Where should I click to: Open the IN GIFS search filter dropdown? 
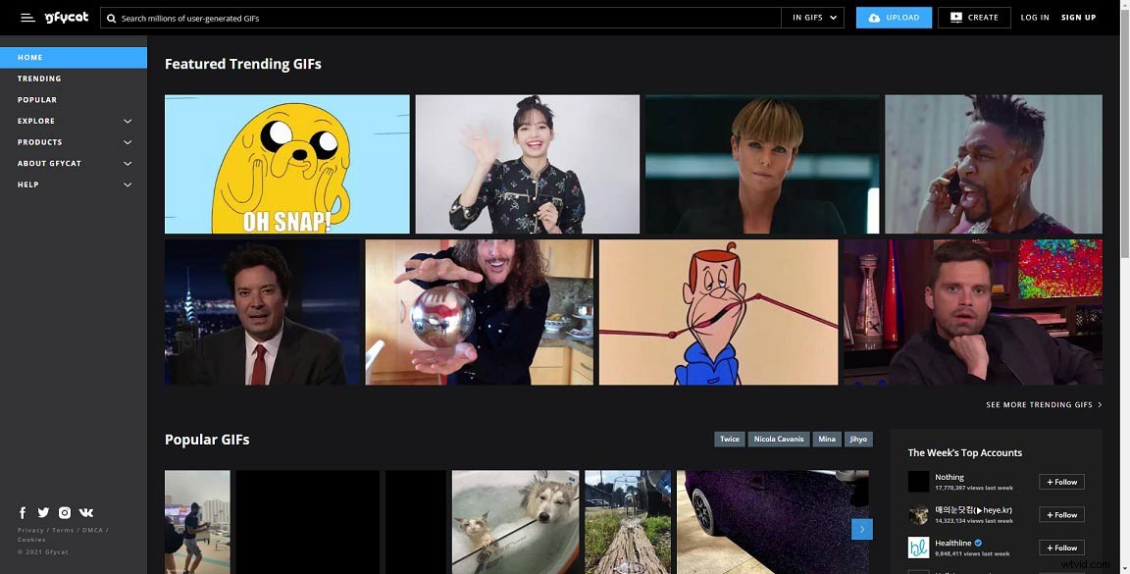[812, 17]
